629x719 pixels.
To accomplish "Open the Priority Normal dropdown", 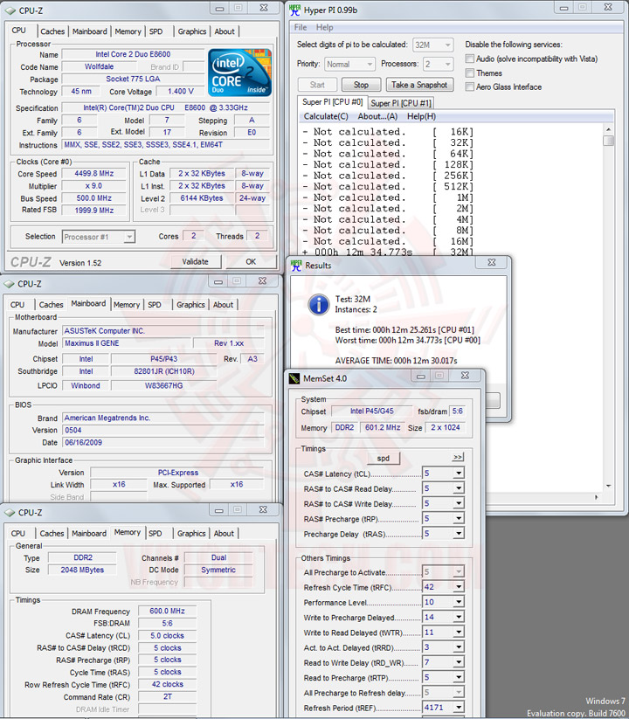I will [349, 64].
